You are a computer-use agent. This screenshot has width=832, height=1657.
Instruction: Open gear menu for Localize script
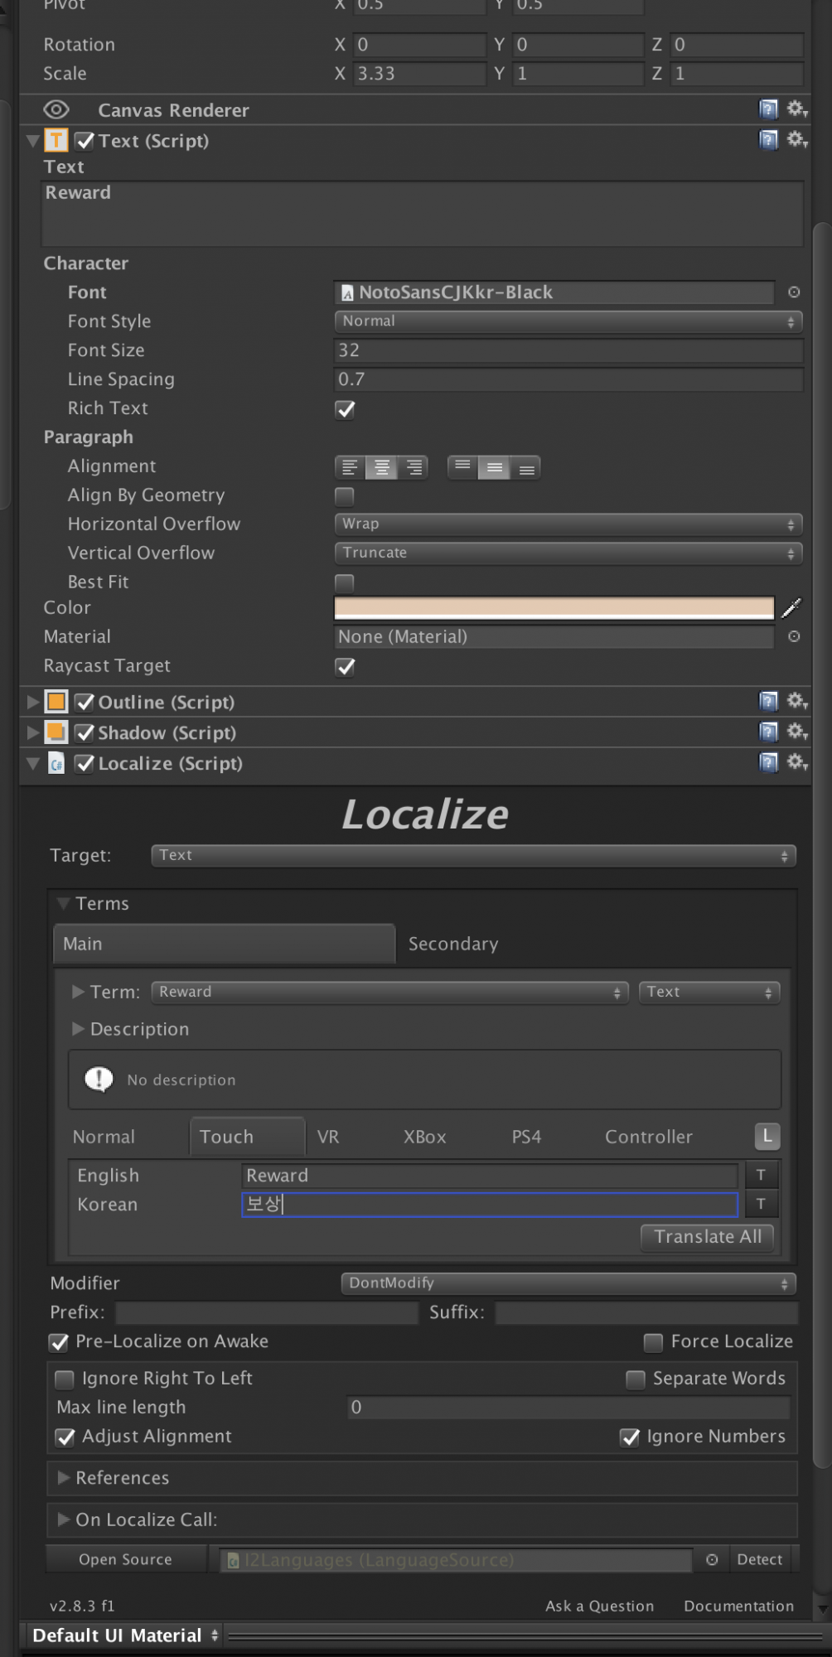[x=796, y=762]
